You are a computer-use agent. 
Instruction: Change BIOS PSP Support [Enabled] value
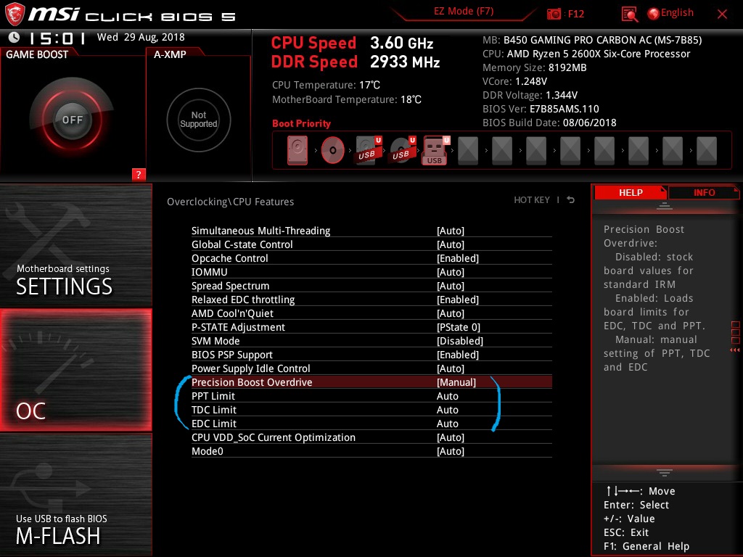point(458,354)
